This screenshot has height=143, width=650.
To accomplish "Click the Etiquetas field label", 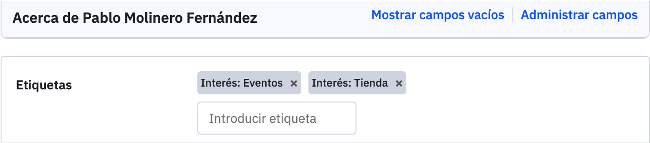I will (x=44, y=85).
